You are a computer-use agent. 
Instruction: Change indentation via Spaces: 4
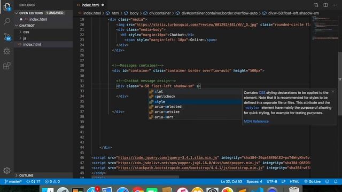pos(254,181)
